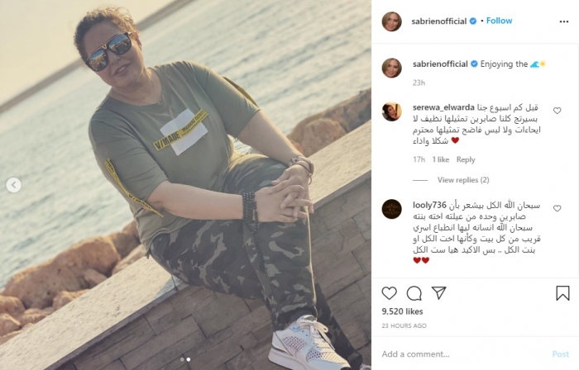Image resolution: width=579 pixels, height=370 pixels.
Task: Open looly736 username link
Action: [429, 205]
